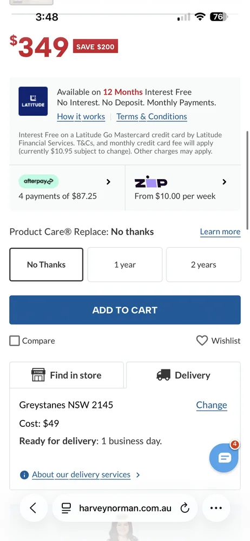Tap the Latitude logo icon
This screenshot has width=250, height=541.
(x=33, y=101)
